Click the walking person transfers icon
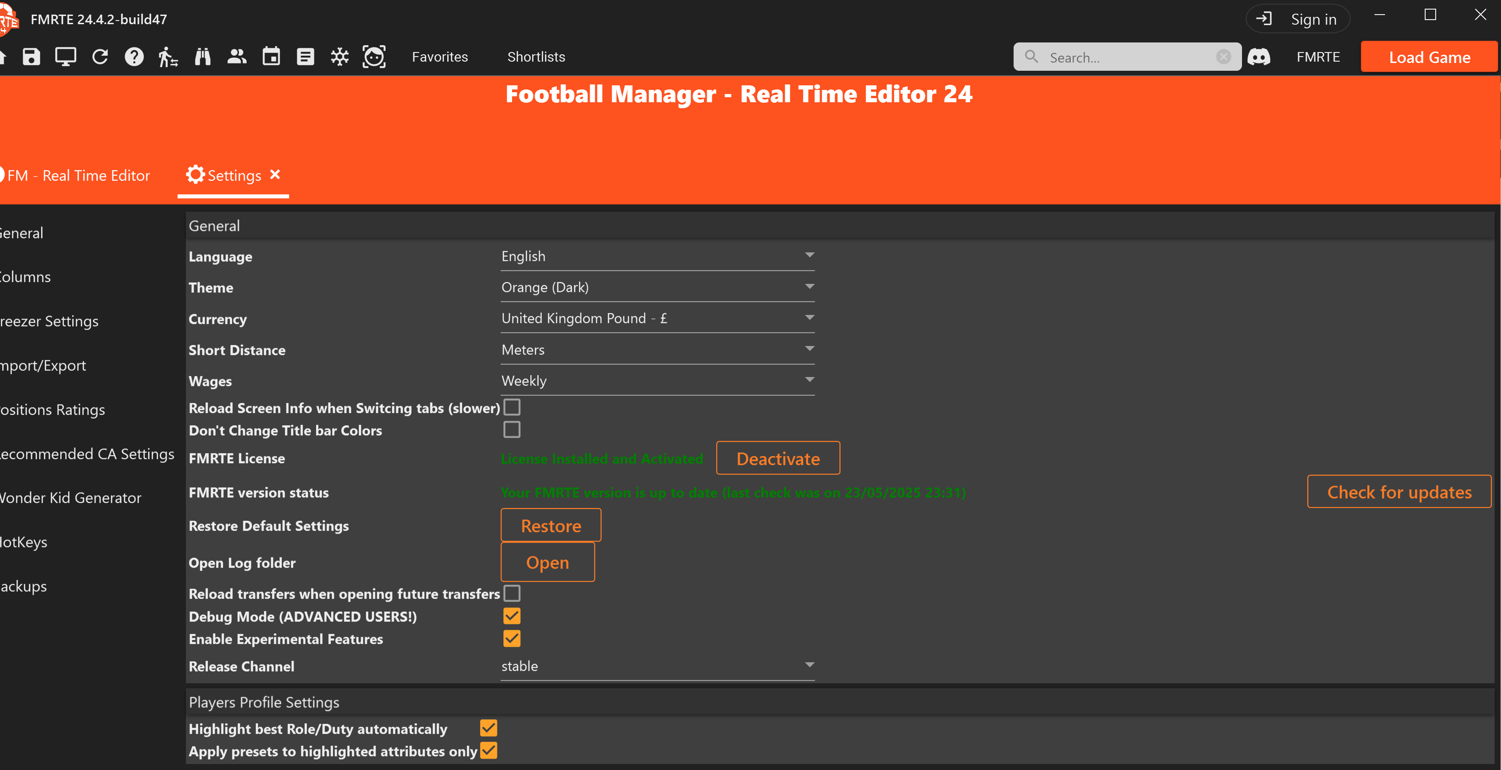 click(168, 57)
